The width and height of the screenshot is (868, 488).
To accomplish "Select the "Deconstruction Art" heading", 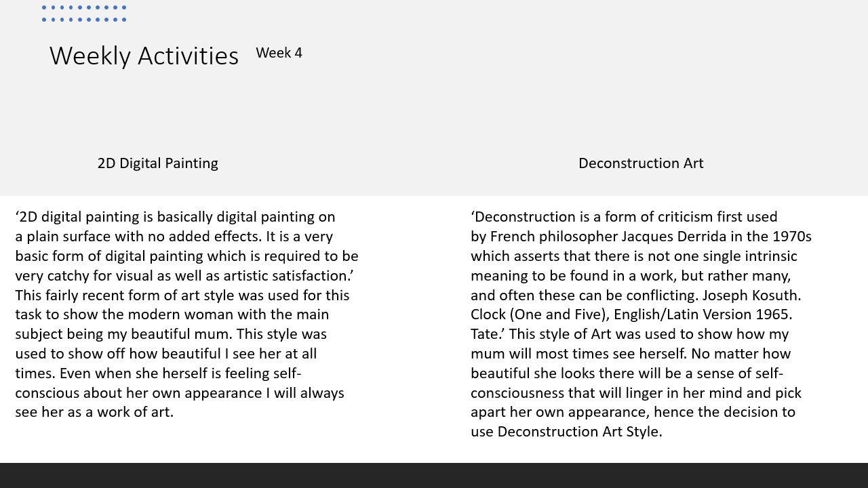I will [640, 163].
